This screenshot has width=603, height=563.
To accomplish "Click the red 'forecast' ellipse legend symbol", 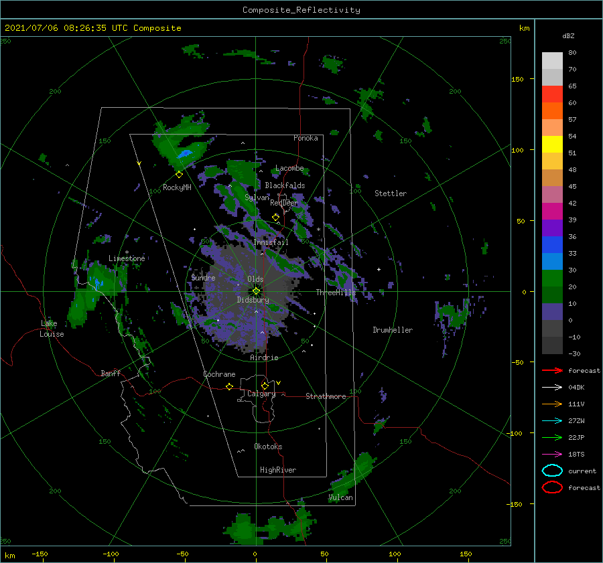I will [552, 487].
